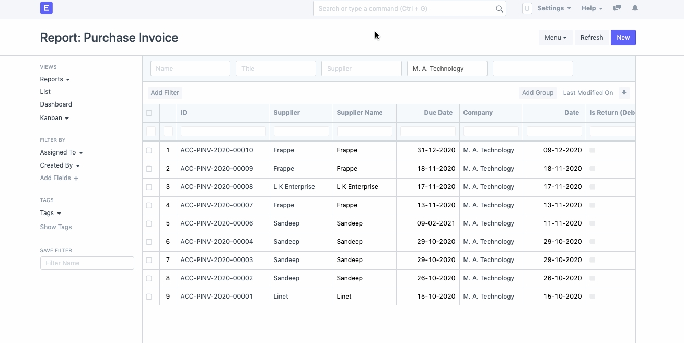Expand the Kanban views dropdown
This screenshot has height=343, width=684.
click(54, 118)
